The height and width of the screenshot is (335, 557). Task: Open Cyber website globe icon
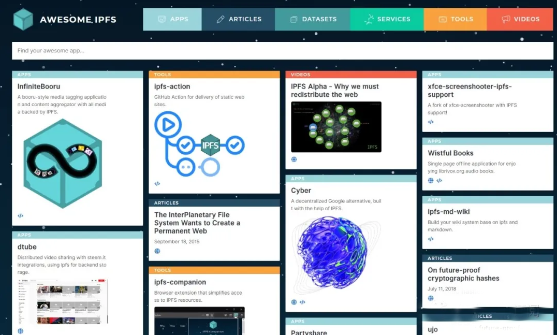[x=294, y=302]
